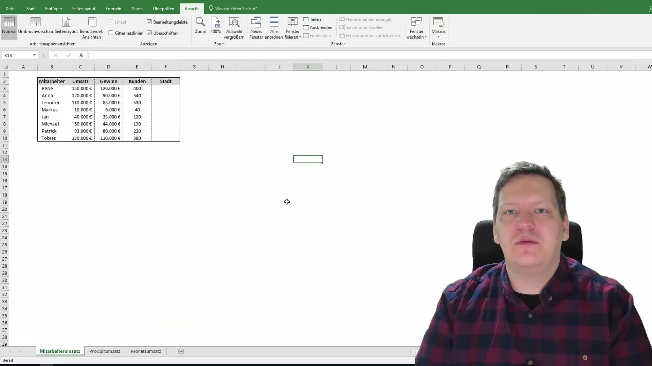The image size is (652, 366).
Task: Switch to the Produktumsatz sheet
Action: point(105,351)
